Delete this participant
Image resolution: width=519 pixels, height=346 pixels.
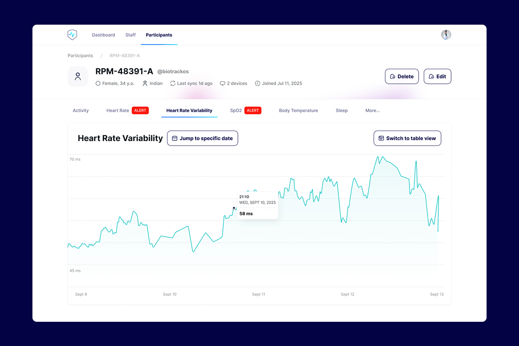click(402, 77)
